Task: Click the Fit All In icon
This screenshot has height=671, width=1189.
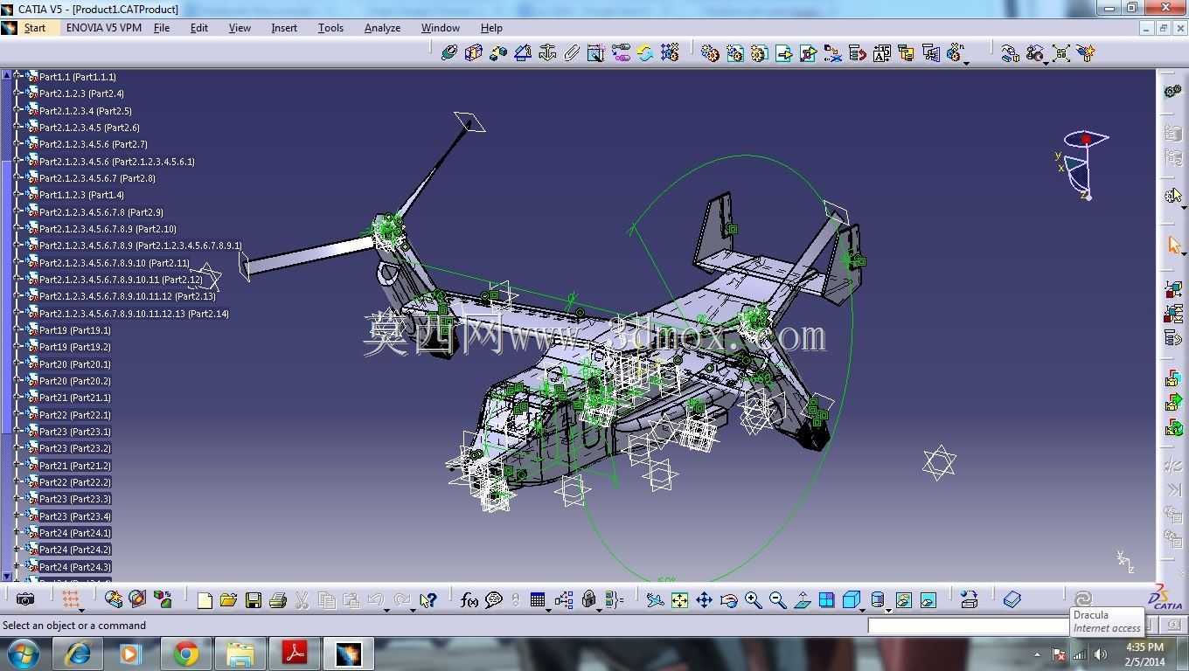Action: pos(679,600)
